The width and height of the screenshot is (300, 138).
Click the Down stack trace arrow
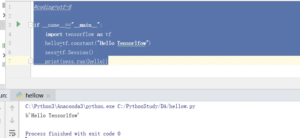[x=12, y=120]
